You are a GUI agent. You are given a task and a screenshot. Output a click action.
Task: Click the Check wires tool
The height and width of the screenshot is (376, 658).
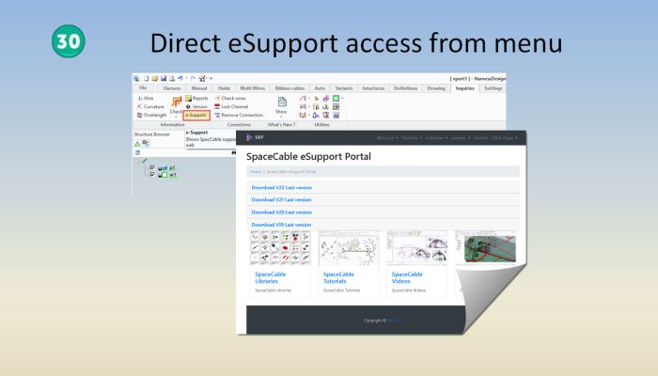[233, 98]
